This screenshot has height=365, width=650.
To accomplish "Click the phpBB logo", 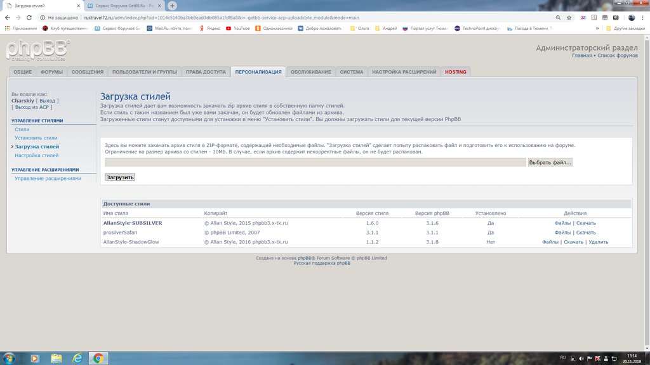I will click(38, 51).
